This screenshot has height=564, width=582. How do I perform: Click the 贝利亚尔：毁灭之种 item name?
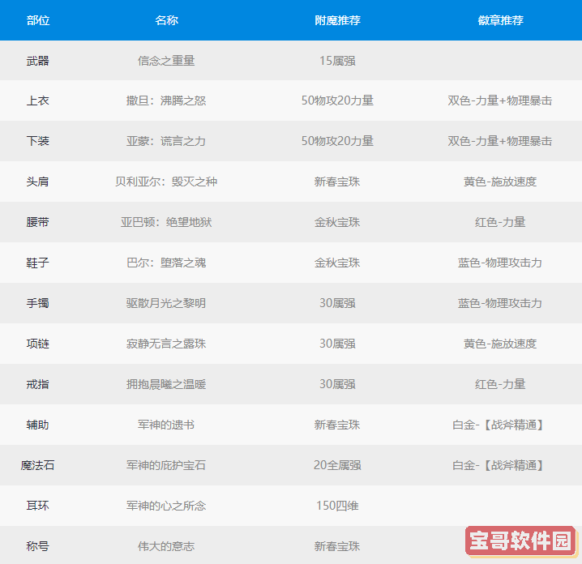(166, 182)
